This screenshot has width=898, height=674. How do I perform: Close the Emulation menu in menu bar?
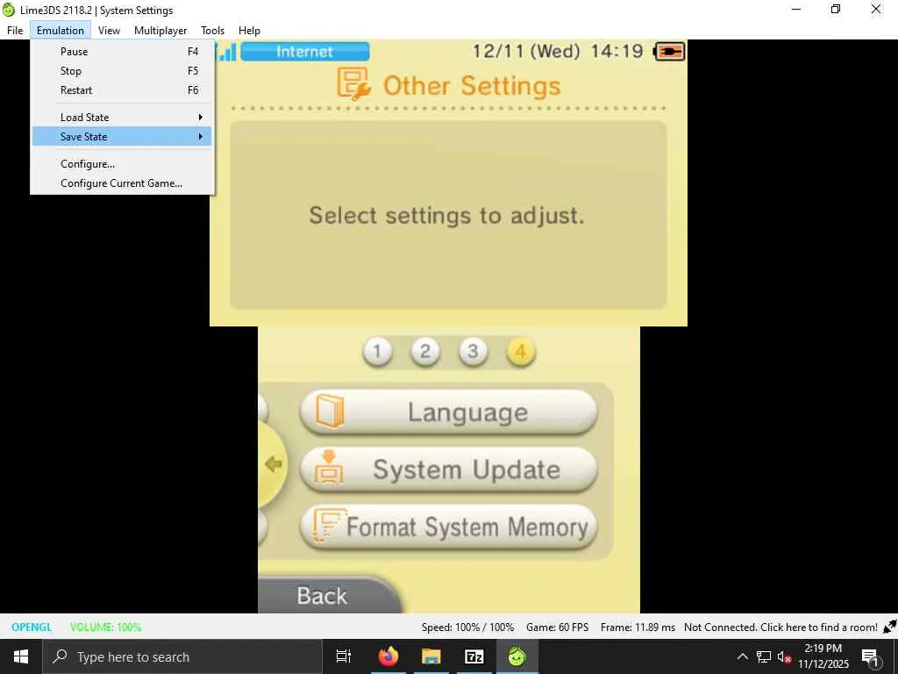61,31
